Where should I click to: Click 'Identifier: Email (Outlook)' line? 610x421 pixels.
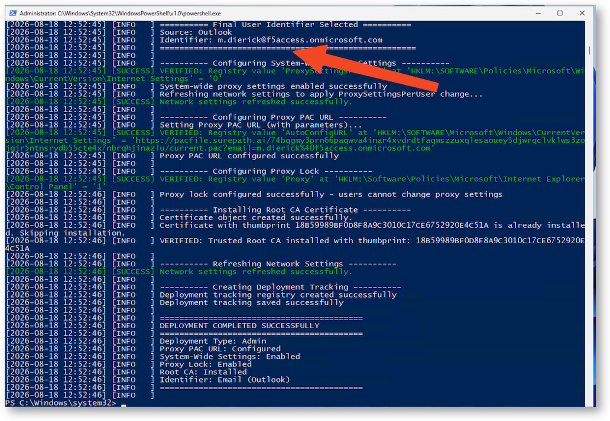click(225, 380)
